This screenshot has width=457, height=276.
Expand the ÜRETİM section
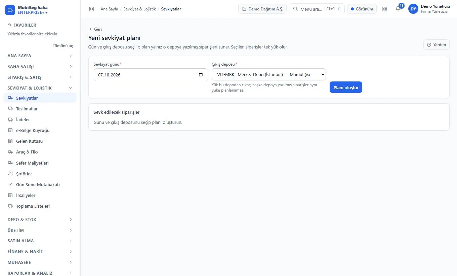(40, 230)
